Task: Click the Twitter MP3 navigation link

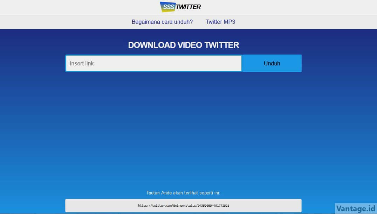Action: point(220,22)
